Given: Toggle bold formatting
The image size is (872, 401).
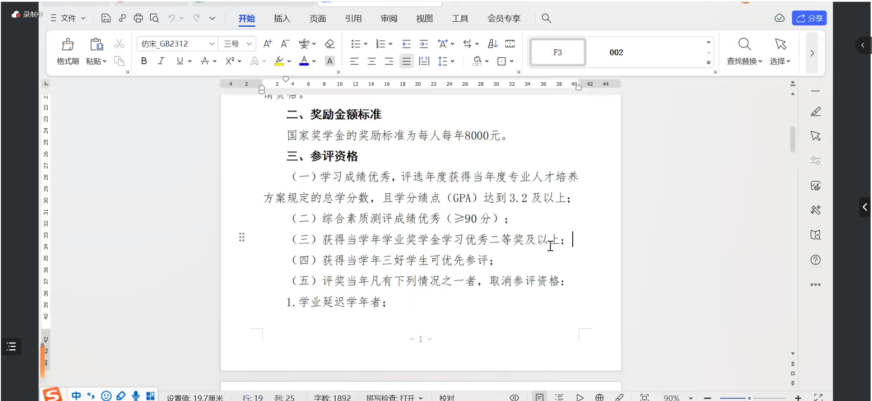Looking at the screenshot, I should tap(144, 61).
